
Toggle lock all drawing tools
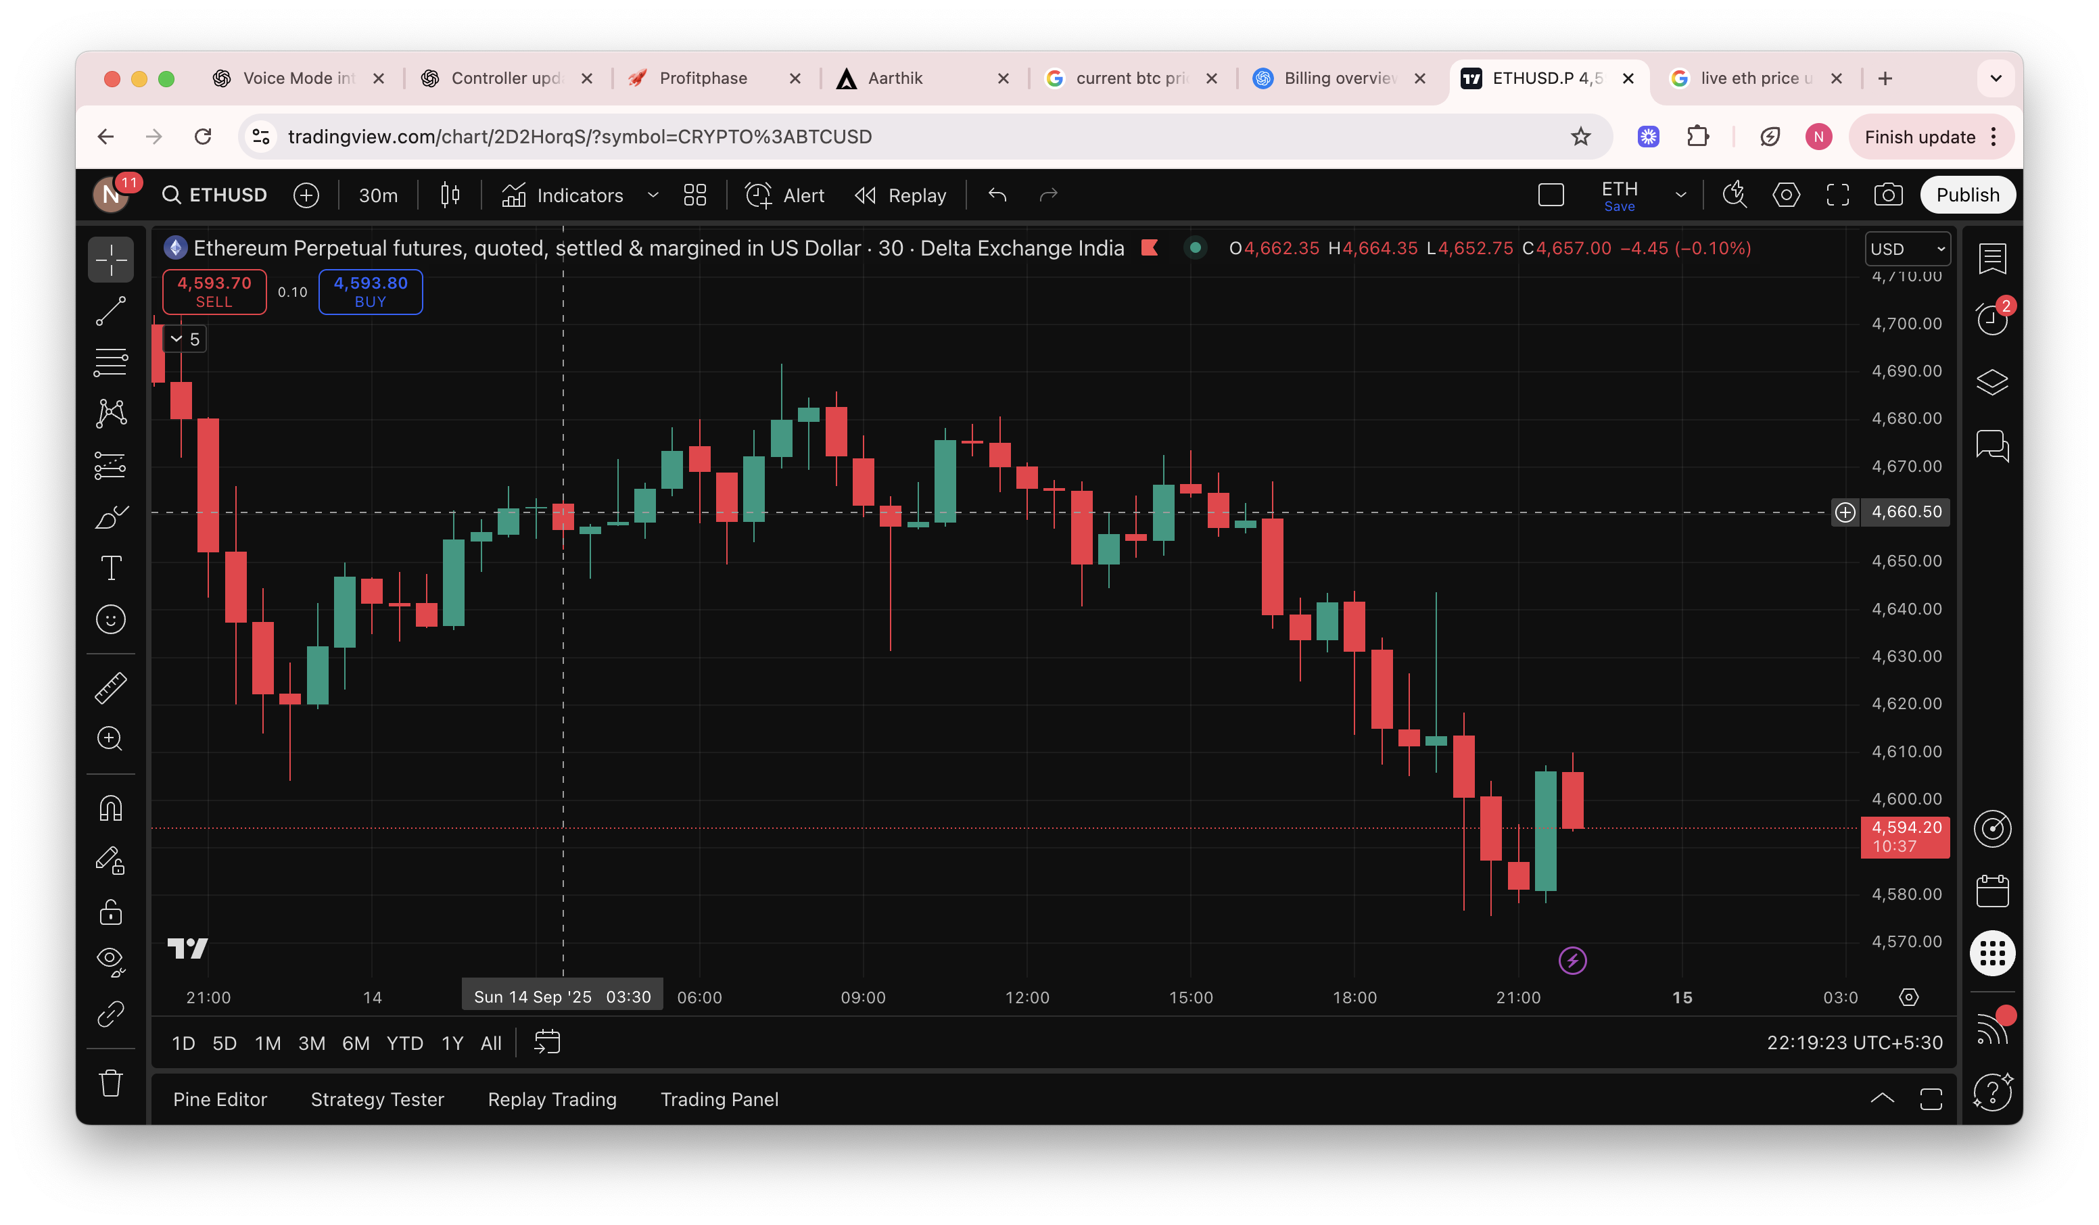click(111, 912)
